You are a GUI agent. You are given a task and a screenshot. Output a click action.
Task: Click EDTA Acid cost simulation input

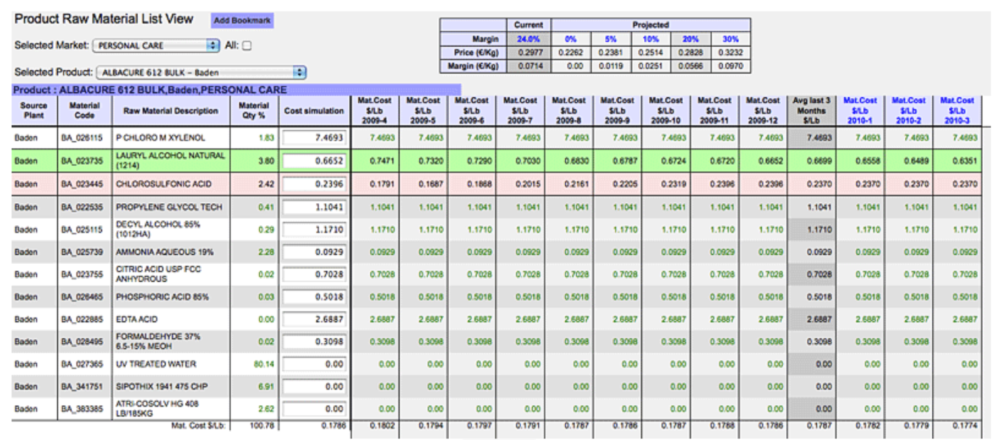pyautogui.click(x=314, y=319)
